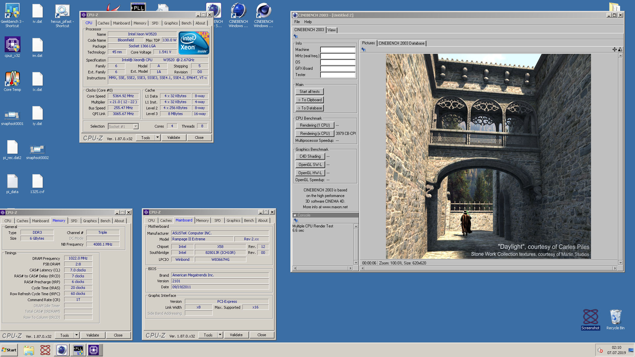The height and width of the screenshot is (357, 635).
Task: Click Start all tests button
Action: tap(310, 92)
